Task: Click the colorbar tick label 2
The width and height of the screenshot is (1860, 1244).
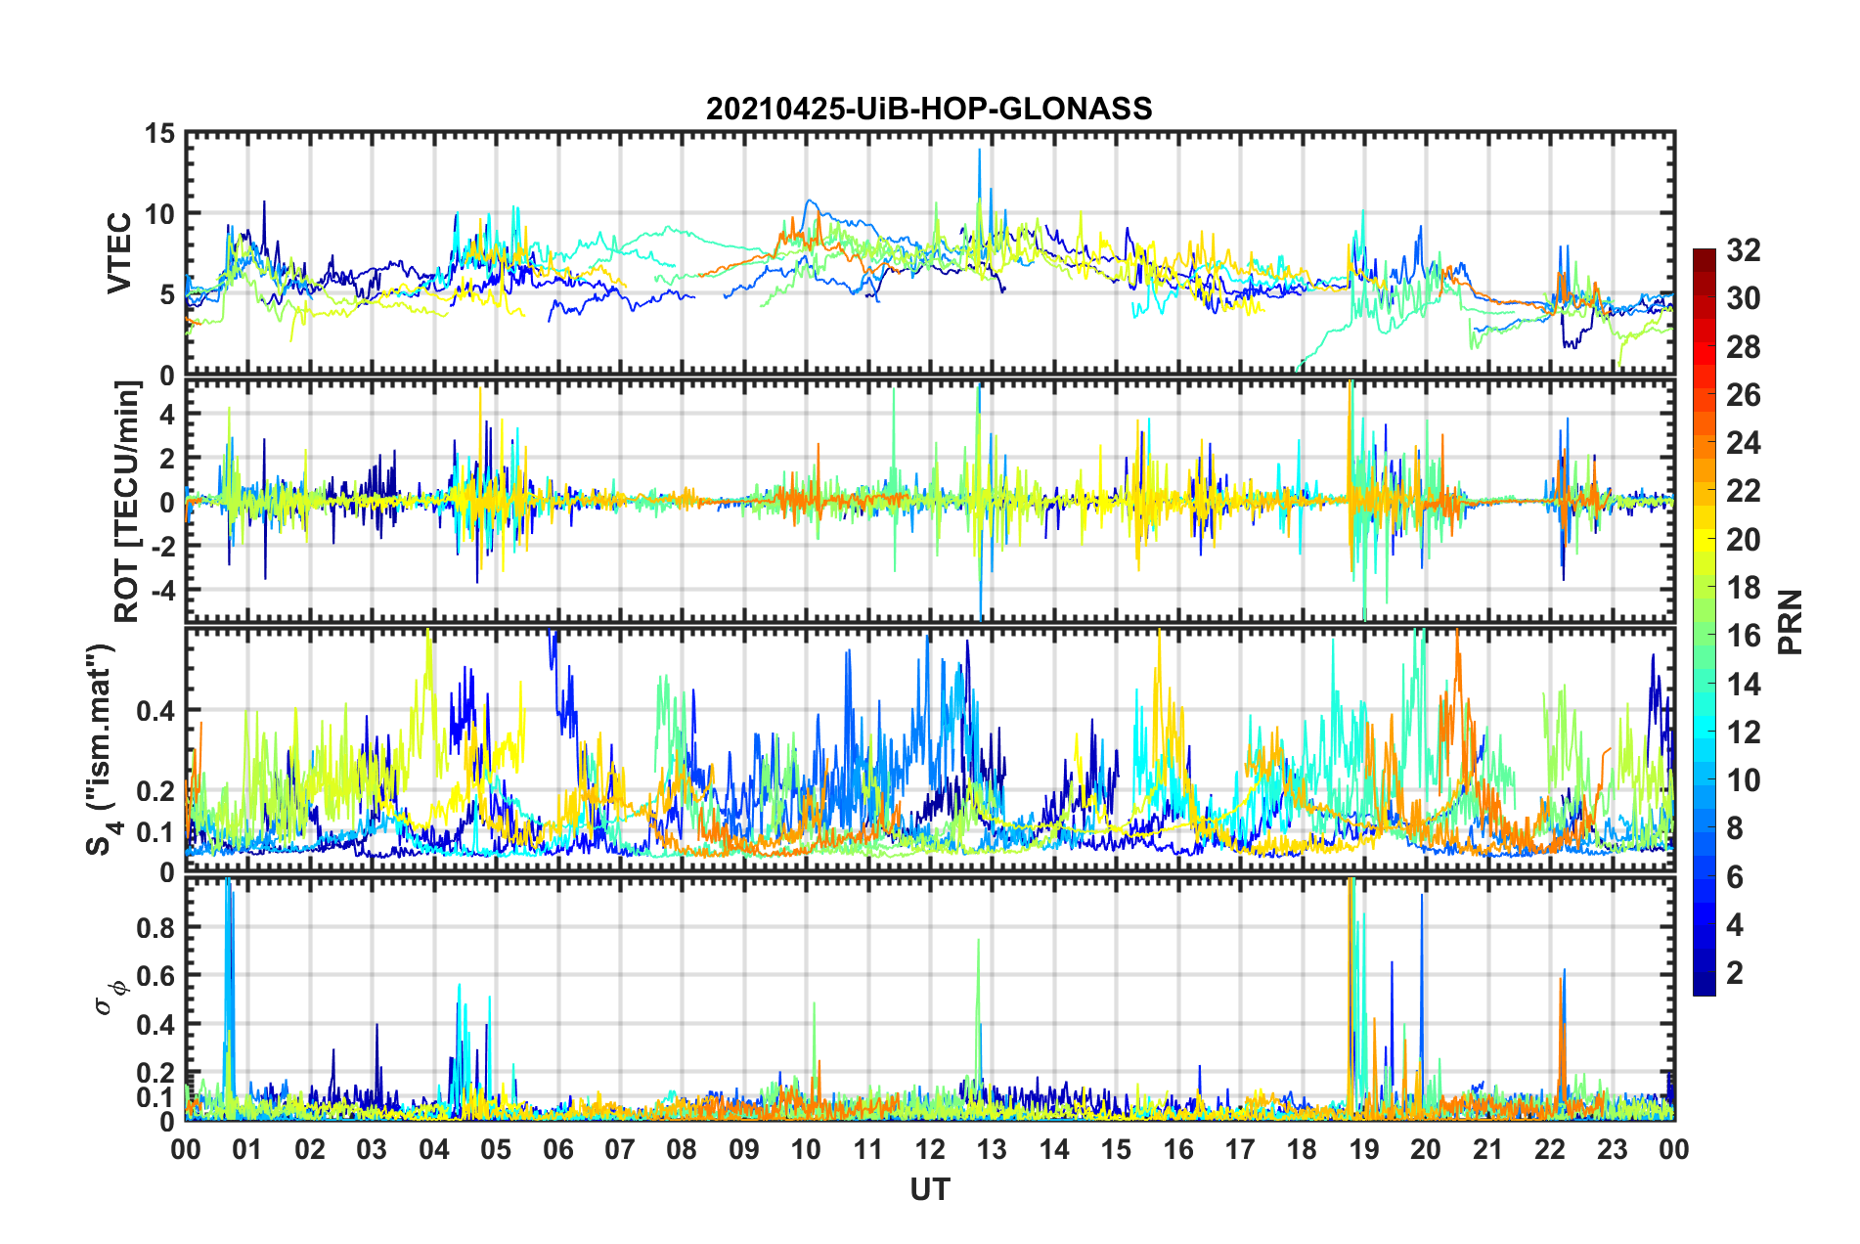Action: click(1735, 972)
